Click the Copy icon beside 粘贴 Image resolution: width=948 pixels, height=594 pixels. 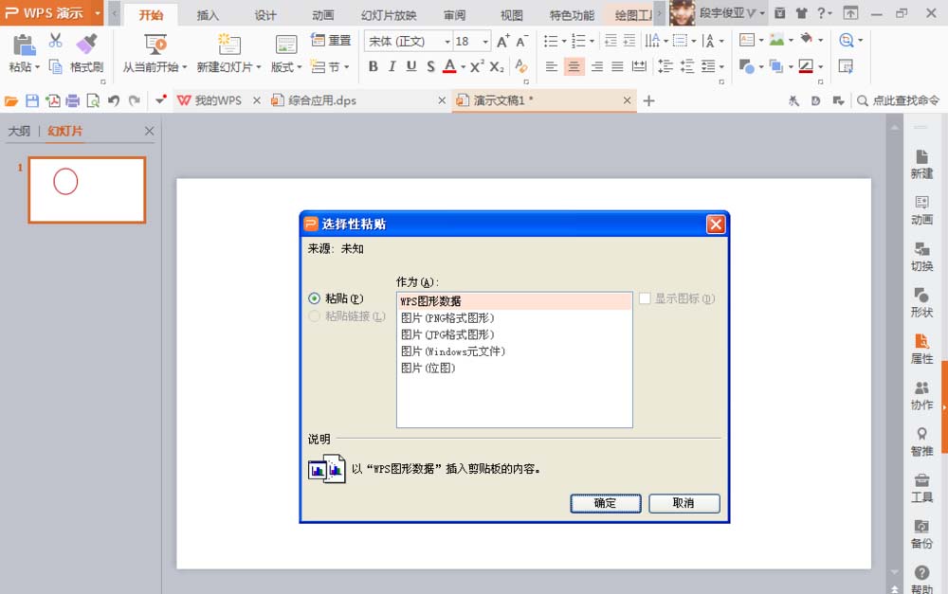56,66
